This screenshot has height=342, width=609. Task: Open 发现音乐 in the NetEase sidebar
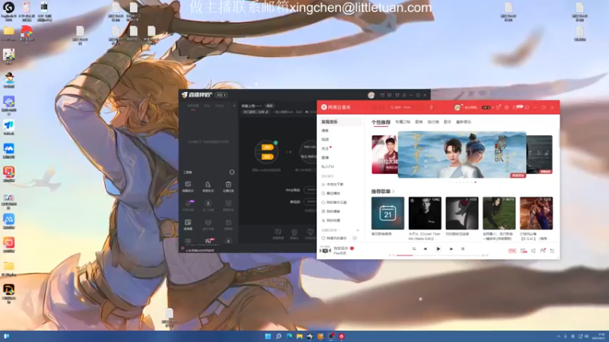[340, 122]
